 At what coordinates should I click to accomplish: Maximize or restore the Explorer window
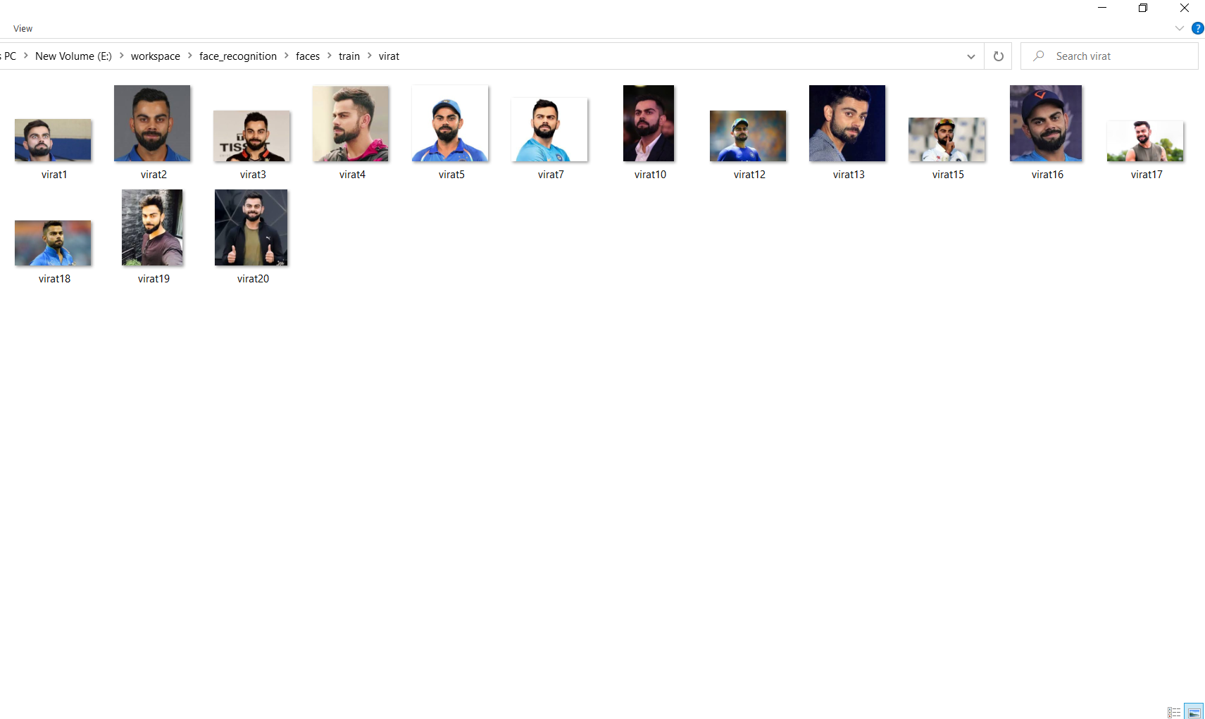click(1143, 8)
